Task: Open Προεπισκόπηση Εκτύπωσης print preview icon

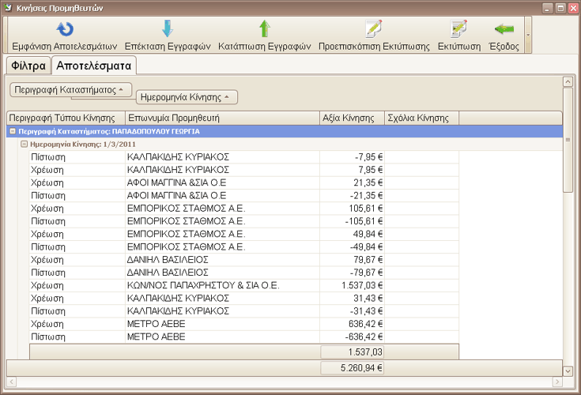Action: click(373, 29)
